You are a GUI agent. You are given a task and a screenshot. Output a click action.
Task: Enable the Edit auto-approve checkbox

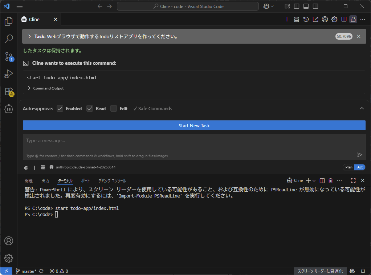pos(114,108)
